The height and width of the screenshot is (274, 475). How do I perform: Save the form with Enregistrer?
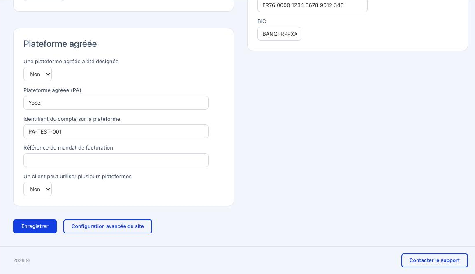point(35,226)
